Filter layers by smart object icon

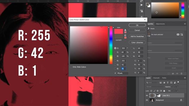[x=175, y=82]
